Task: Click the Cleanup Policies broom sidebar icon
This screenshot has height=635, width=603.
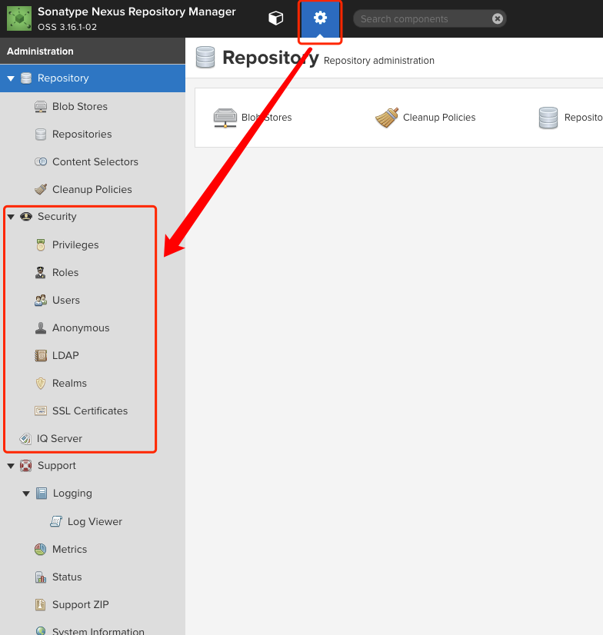Action: (x=41, y=189)
